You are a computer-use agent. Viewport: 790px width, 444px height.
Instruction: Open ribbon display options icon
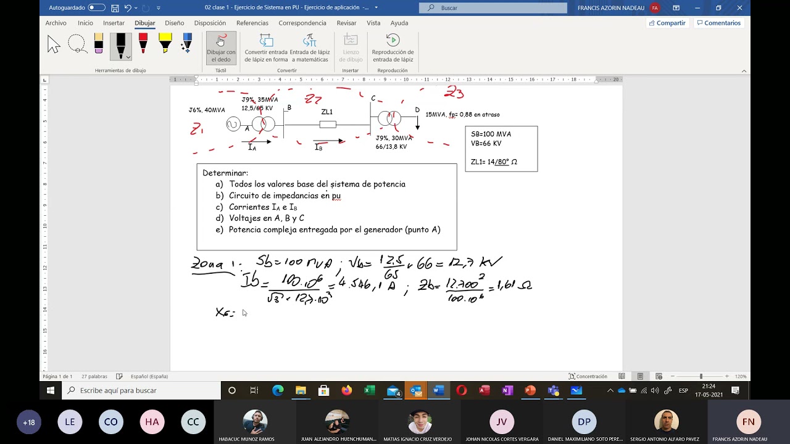(676, 8)
